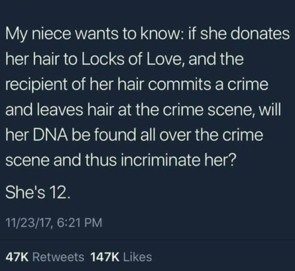Click "scene and thus" in last line
Screen dimensions: 295x271
tap(61, 161)
